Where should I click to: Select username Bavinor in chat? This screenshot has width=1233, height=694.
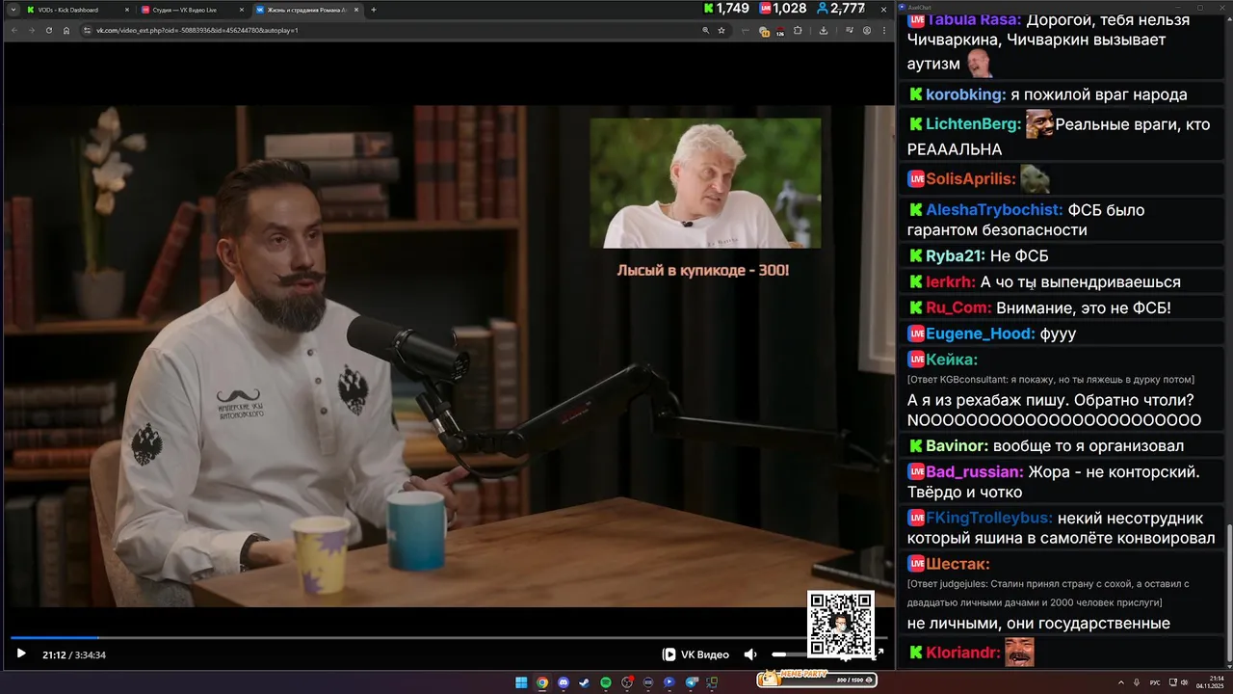(x=958, y=445)
